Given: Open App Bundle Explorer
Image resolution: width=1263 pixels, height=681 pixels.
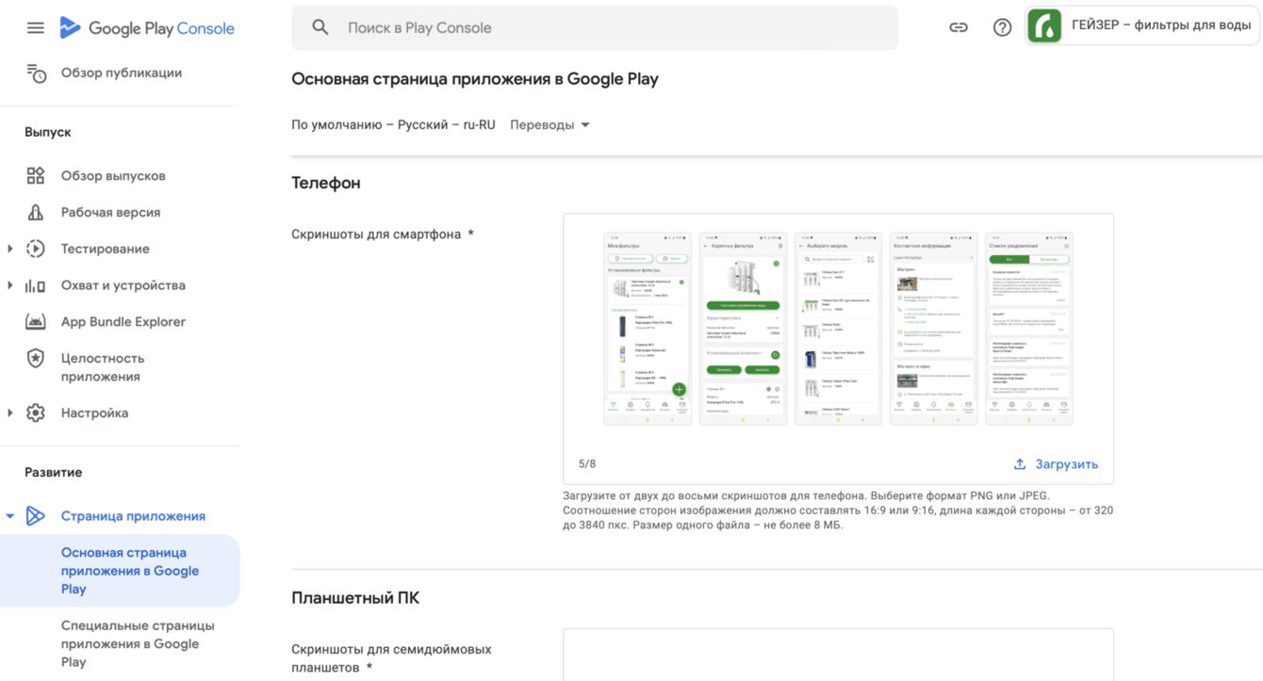Looking at the screenshot, I should tap(123, 322).
